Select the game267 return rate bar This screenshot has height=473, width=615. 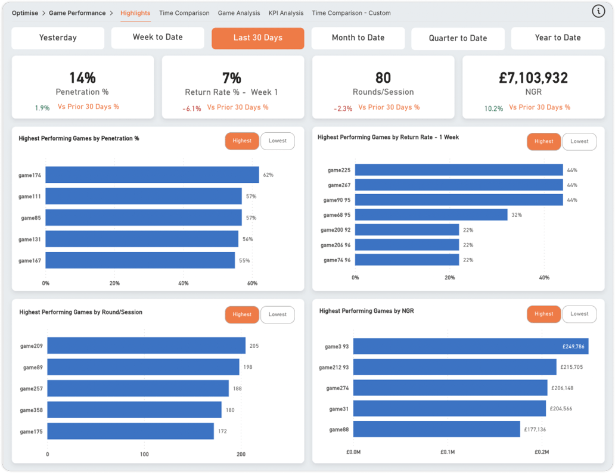[x=459, y=185]
